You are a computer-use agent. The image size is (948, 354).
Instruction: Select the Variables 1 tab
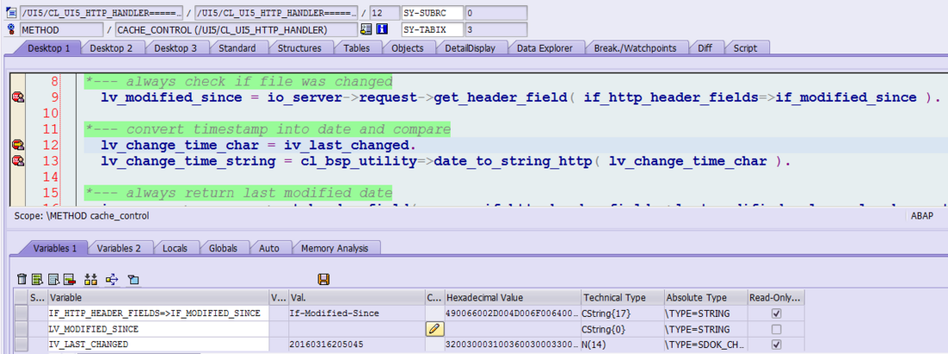(x=54, y=248)
